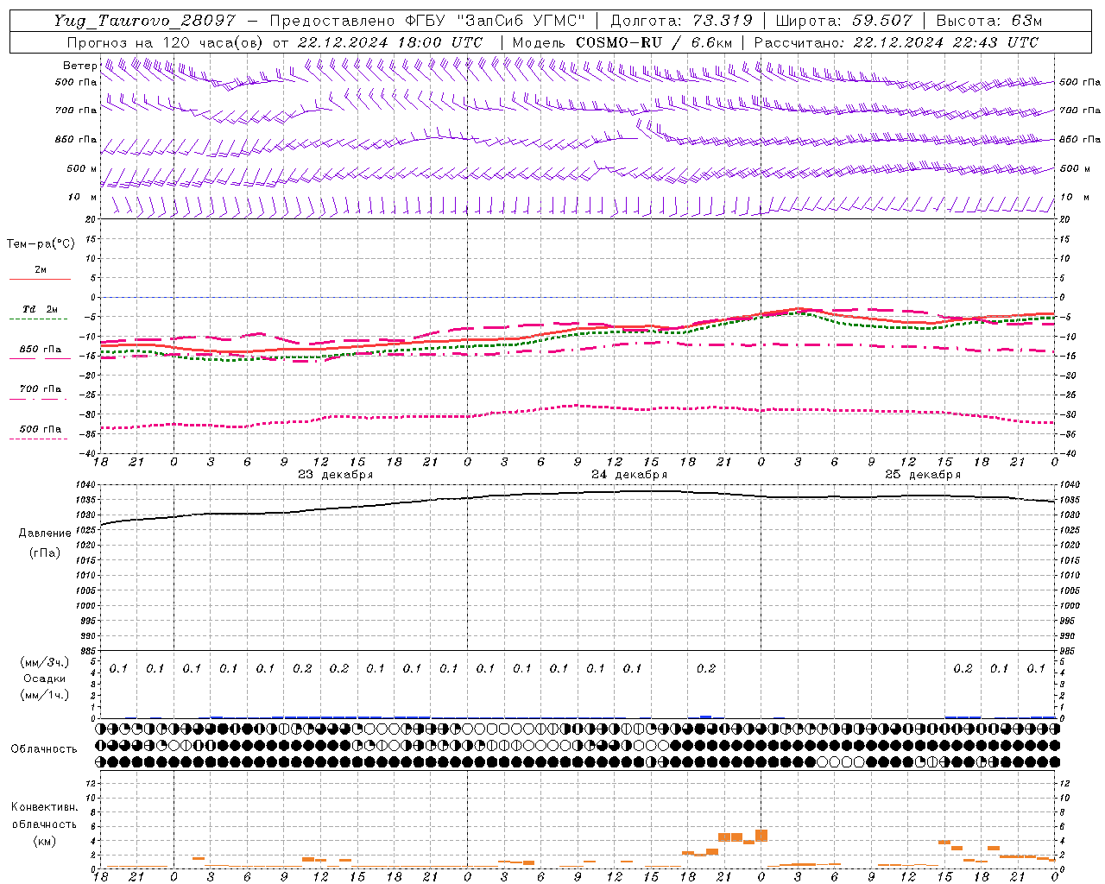
Task: Click the model text COSMO-RU / 6.6км
Action: pyautogui.click(x=654, y=42)
